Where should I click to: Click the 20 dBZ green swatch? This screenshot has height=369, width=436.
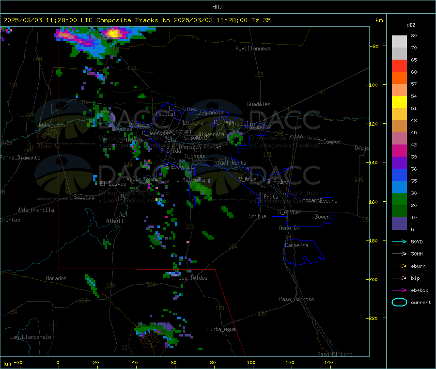tap(399, 199)
